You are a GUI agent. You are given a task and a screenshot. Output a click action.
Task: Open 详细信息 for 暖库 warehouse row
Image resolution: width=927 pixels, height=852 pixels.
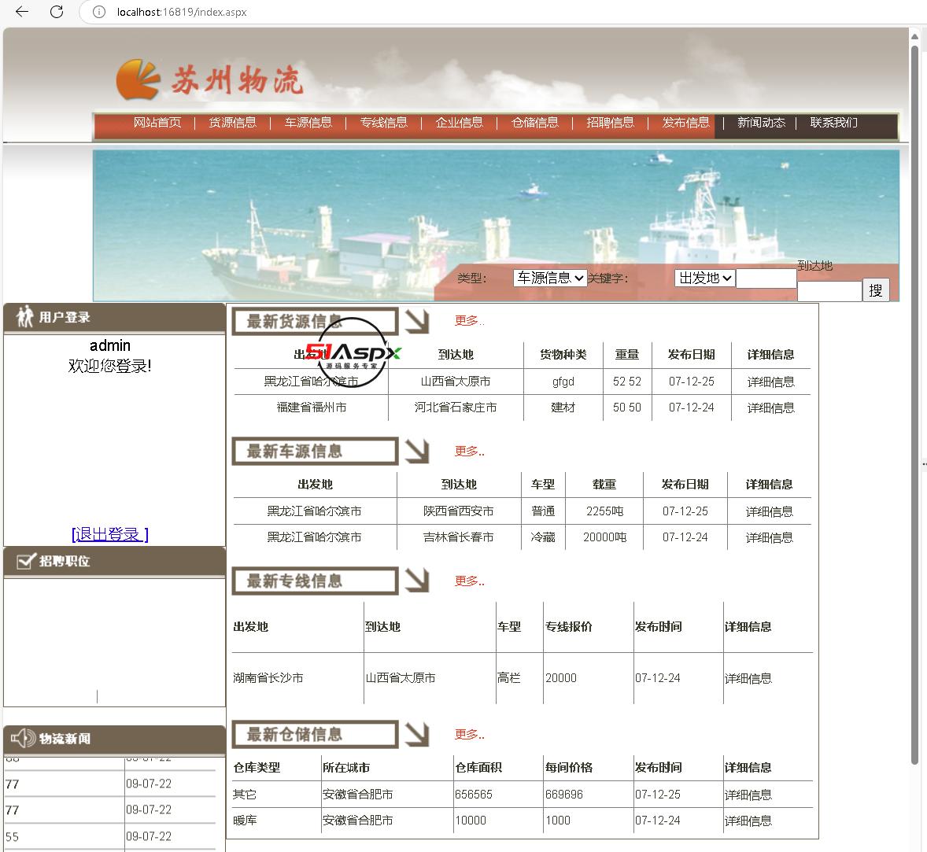748,821
